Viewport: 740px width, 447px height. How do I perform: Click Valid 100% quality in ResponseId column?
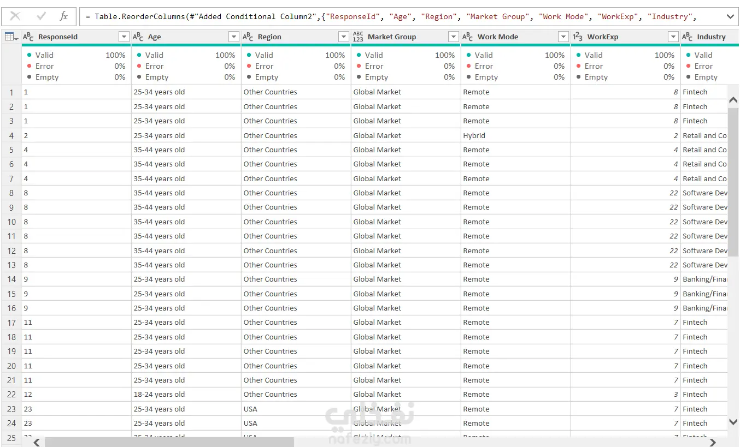pyautogui.click(x=77, y=55)
